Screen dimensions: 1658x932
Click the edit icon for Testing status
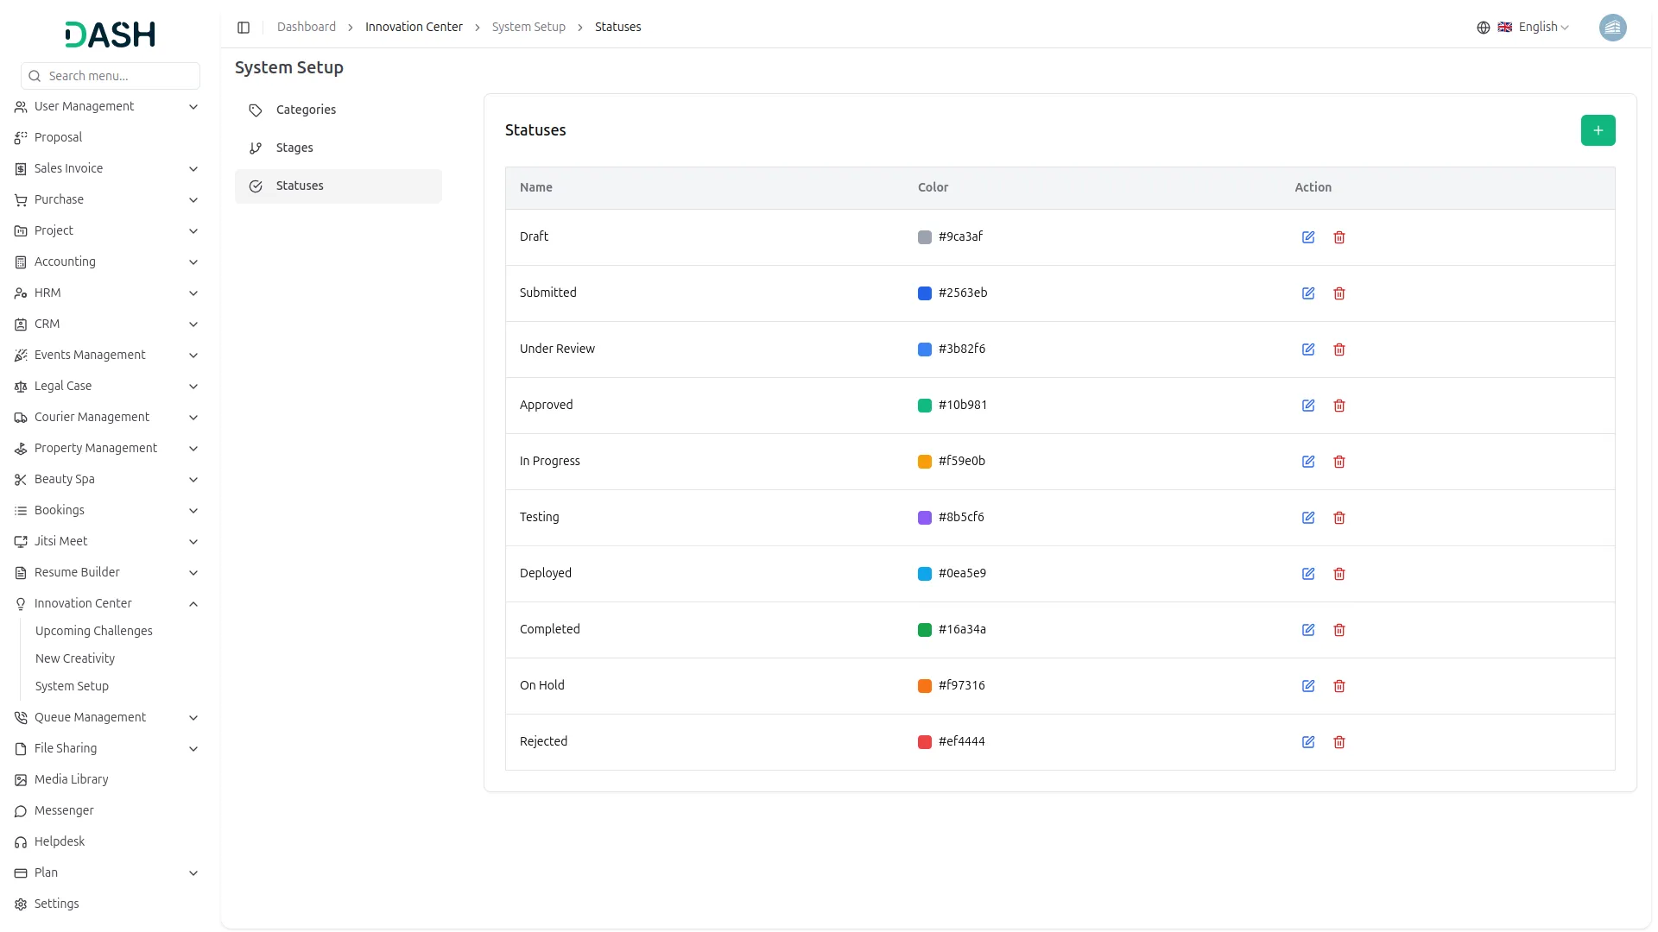pos(1308,518)
